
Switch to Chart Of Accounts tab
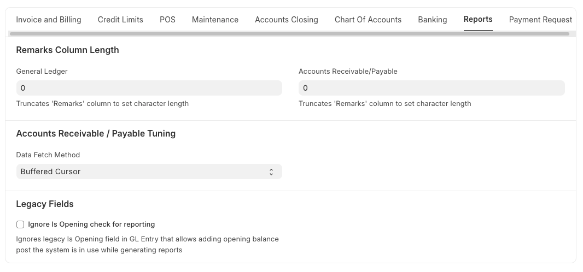[x=368, y=20]
